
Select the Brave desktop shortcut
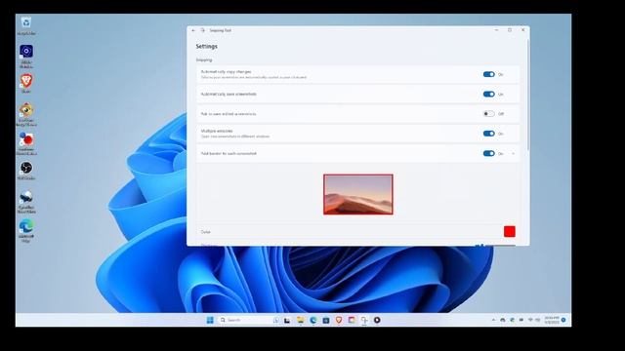[26, 84]
